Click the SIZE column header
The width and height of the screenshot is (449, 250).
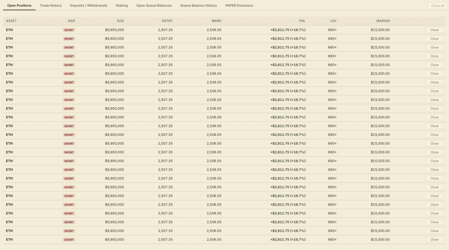(x=120, y=21)
